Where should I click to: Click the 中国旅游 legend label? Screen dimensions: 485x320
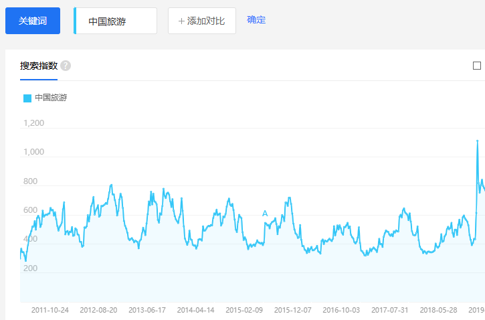pos(51,98)
